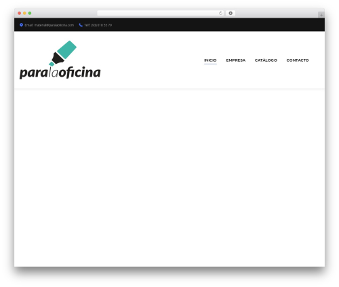Click the download icon beside the address bar

click(231, 14)
